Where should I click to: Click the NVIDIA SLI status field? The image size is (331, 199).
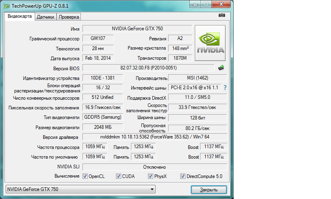coord(154,167)
